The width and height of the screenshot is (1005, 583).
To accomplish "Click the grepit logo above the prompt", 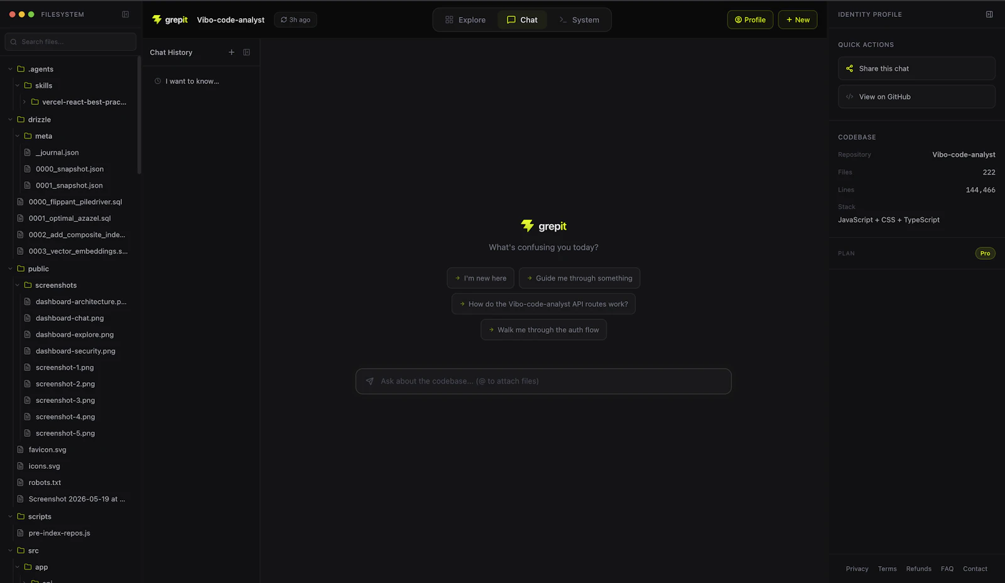I will (544, 226).
